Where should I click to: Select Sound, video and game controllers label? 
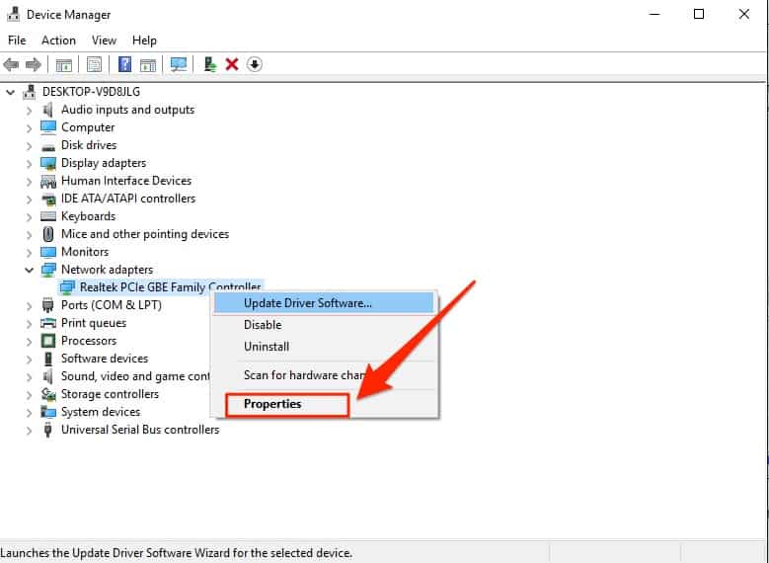[135, 376]
